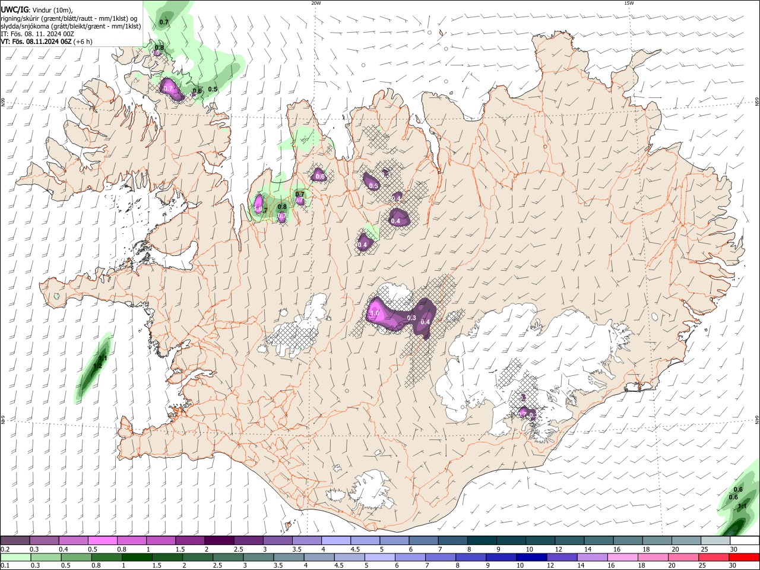Click the pale green 0.1 swatch, bottom legend row
760x570 pixels.
(x=15, y=557)
